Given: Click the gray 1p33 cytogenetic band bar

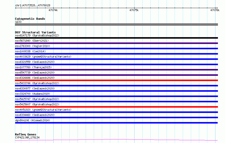Looking at the screenshot, I should (116, 25).
